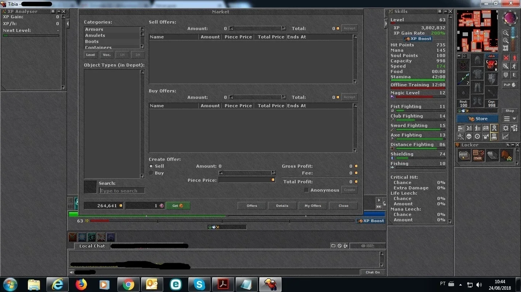Select defensive fight mode shield icon
Viewport: 521px width, 292px height.
pyautogui.click(x=506, y=75)
